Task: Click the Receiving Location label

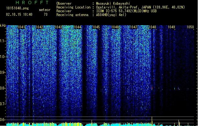Action: coord(73,7)
